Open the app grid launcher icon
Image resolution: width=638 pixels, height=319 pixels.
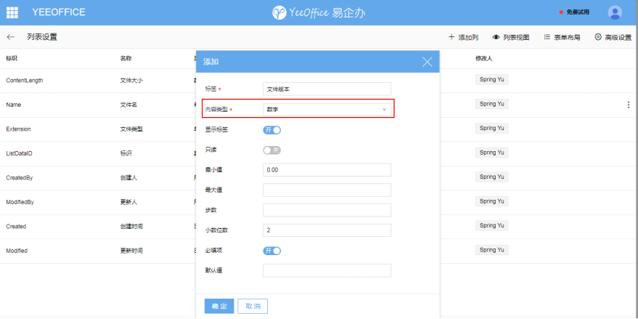(12, 12)
